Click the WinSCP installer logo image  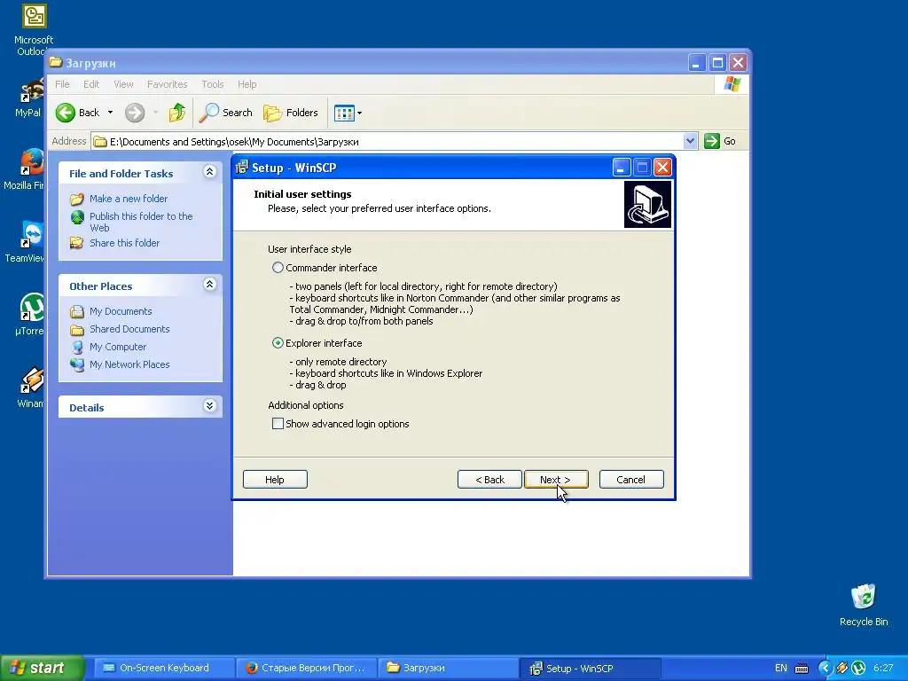(647, 205)
